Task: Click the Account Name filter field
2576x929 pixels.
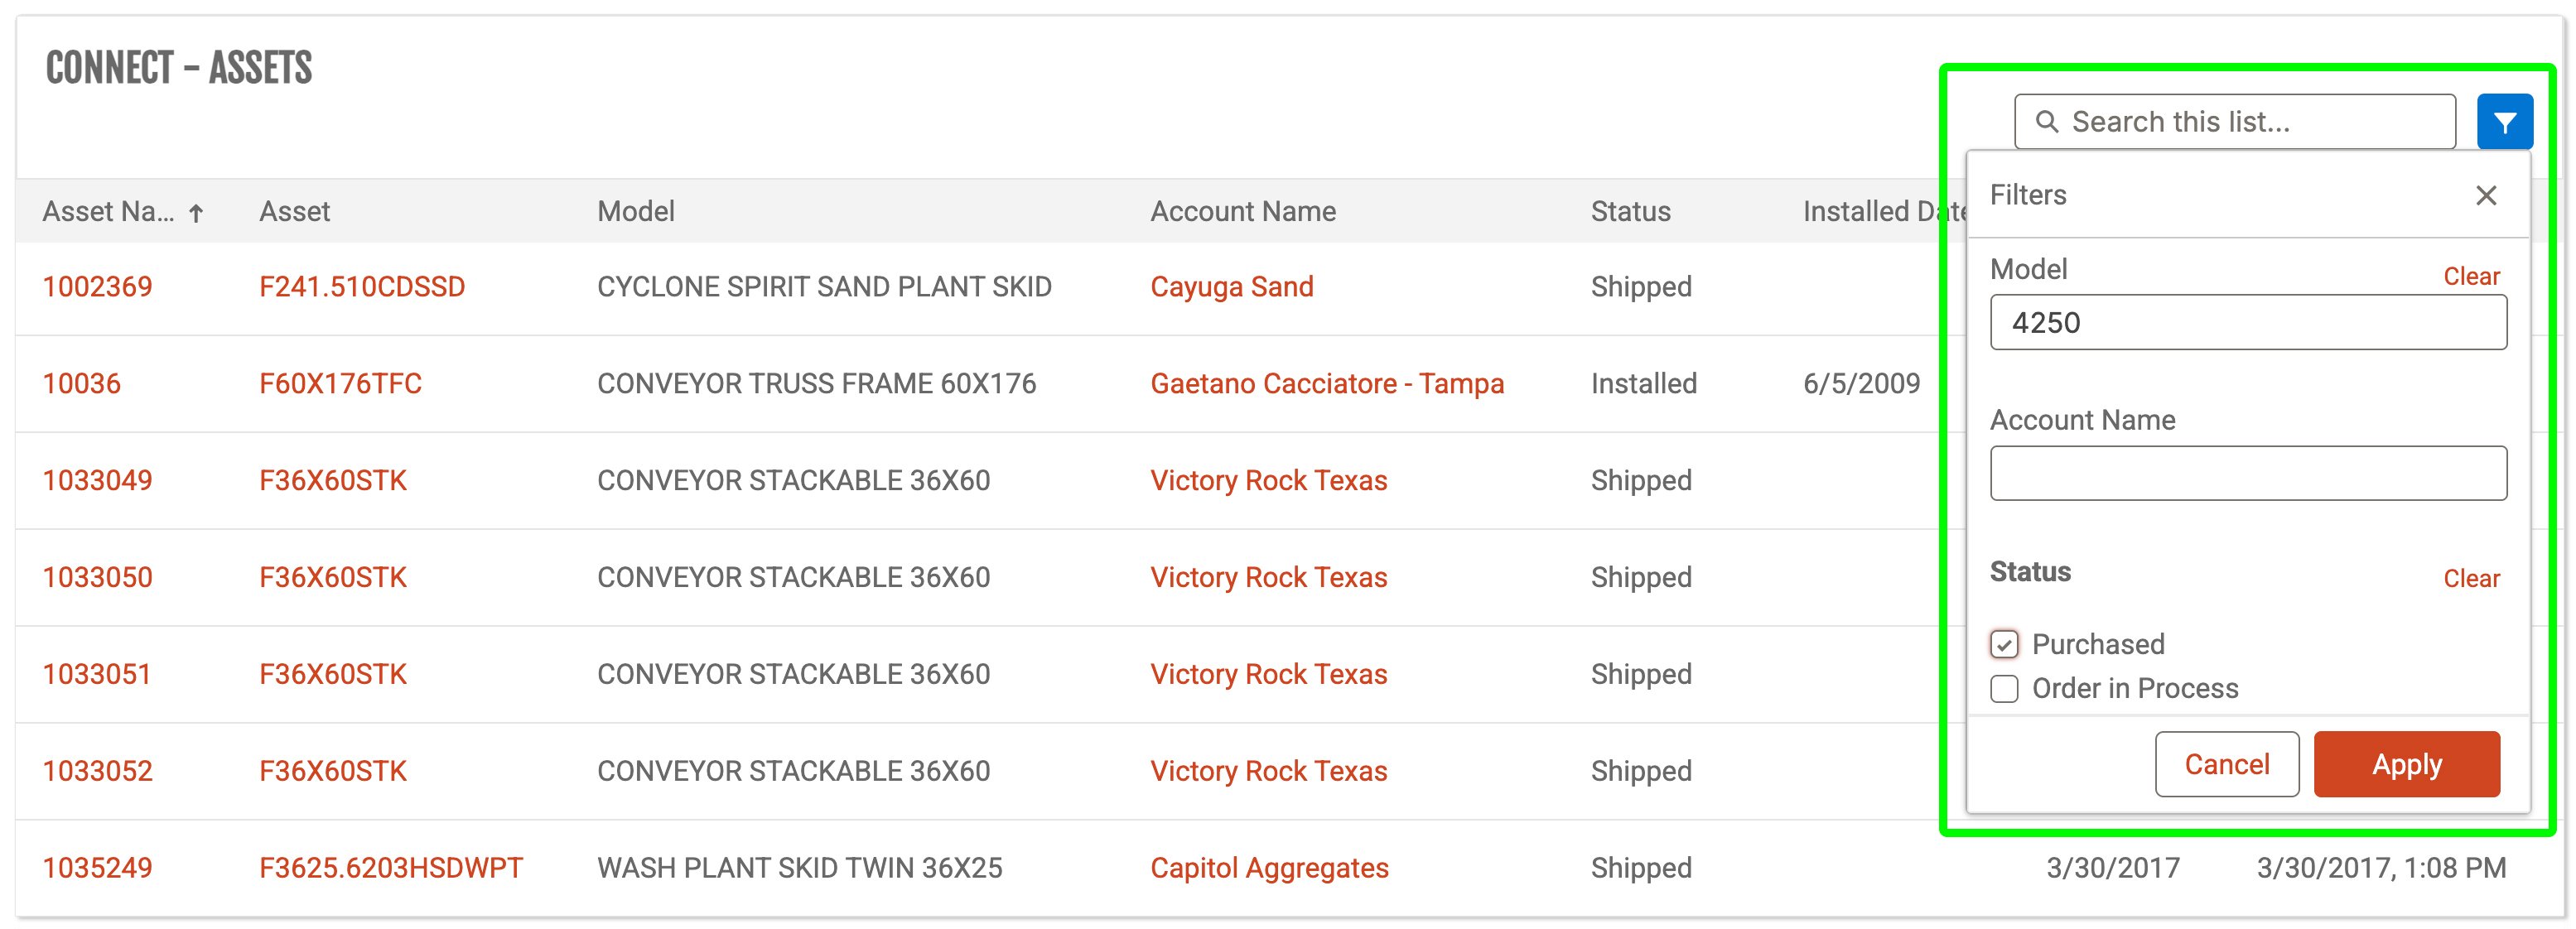Action: pyautogui.click(x=2247, y=474)
